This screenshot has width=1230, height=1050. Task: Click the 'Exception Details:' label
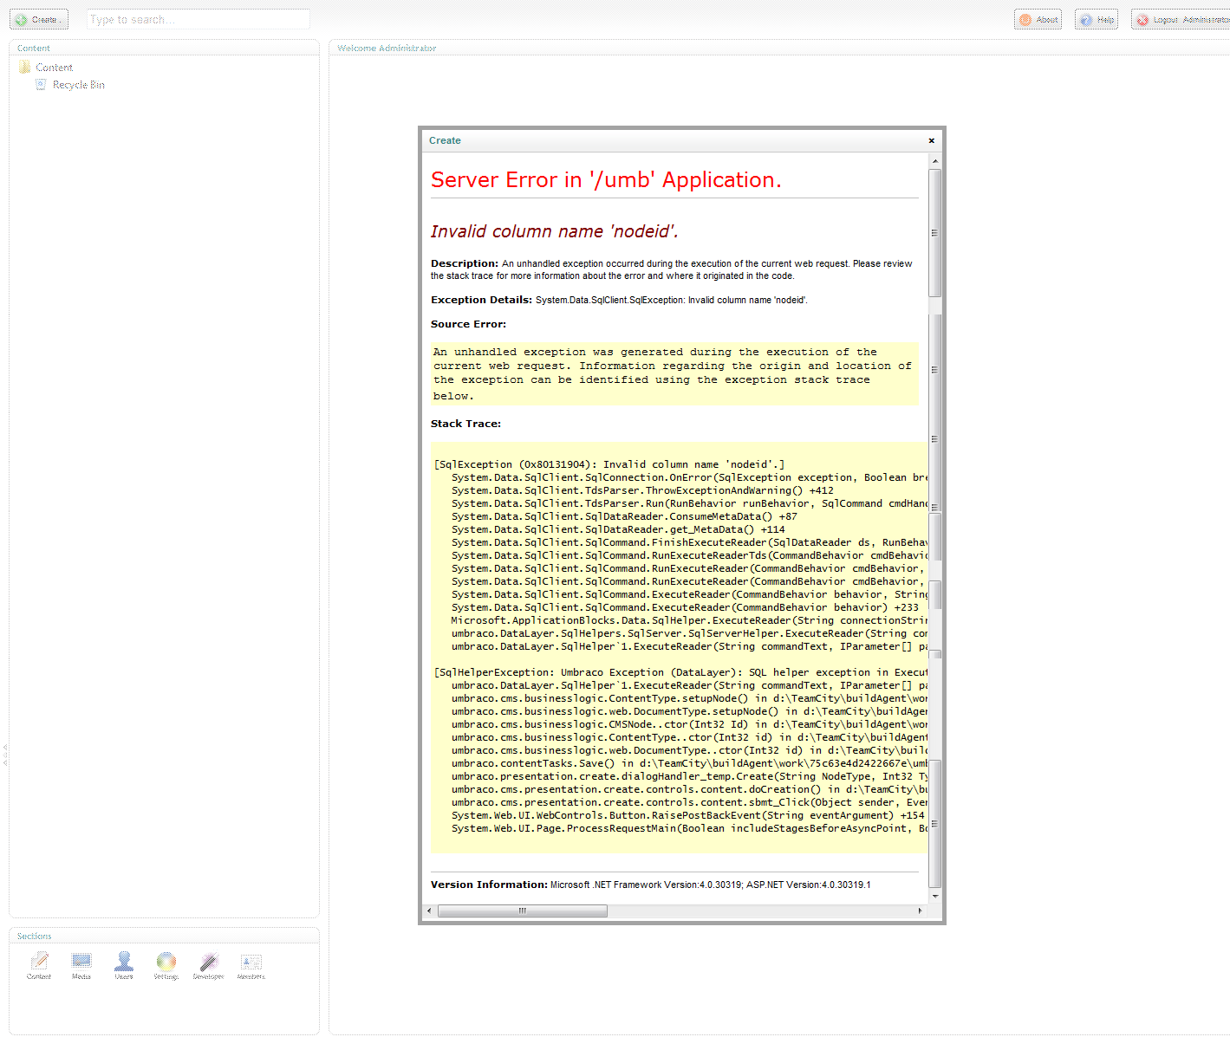(481, 300)
